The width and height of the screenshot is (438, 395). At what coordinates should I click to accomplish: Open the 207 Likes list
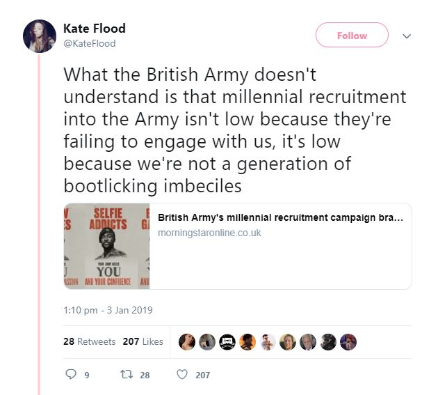tap(143, 341)
